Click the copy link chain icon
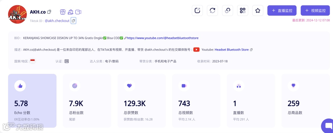This screenshot has width=333, height=133. [228, 10]
